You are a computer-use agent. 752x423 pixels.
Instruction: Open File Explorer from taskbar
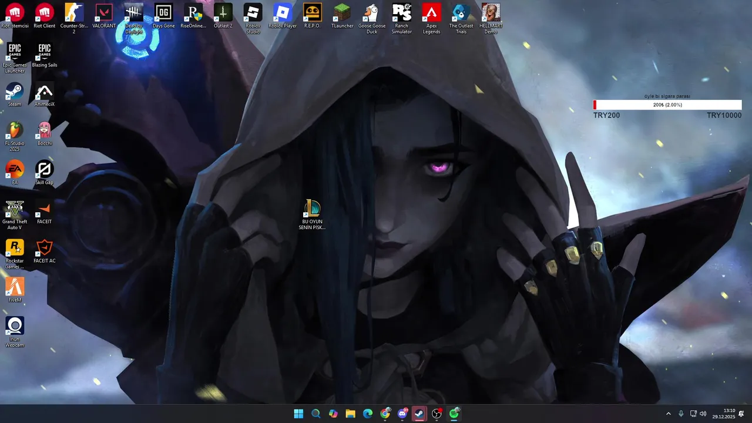click(x=350, y=414)
